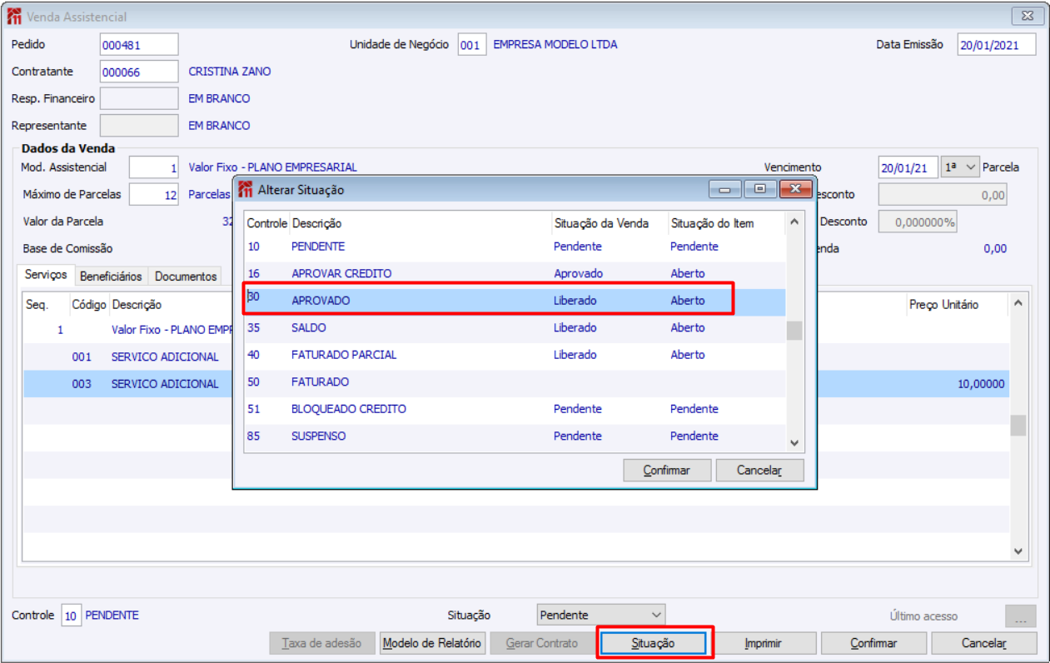Click Confirmar in the Venda Assistencial window
The width and height of the screenshot is (1050, 663).
coord(873,643)
